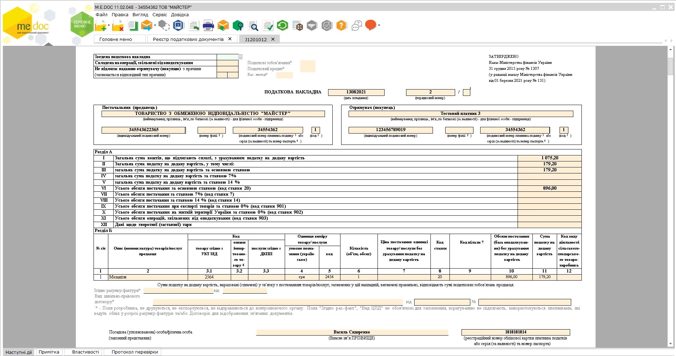The width and height of the screenshot is (676, 356).
Task: Click the small box after the slash
Action: click(x=466, y=92)
